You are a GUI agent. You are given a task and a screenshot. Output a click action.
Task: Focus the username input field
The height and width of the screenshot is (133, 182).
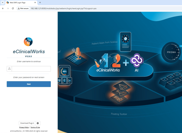tap(31, 69)
